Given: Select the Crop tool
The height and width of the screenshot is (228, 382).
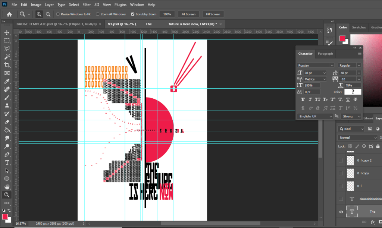Looking at the screenshot, I should point(7,65).
